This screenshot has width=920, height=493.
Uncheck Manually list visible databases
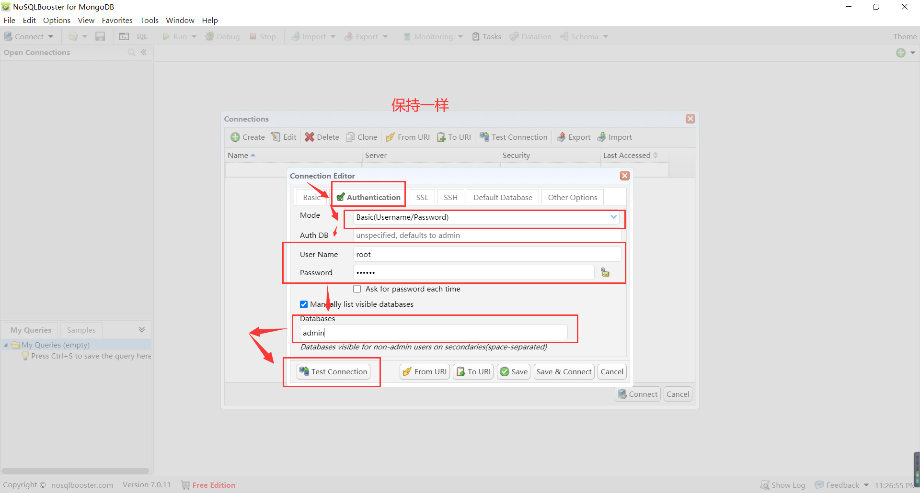tap(304, 304)
